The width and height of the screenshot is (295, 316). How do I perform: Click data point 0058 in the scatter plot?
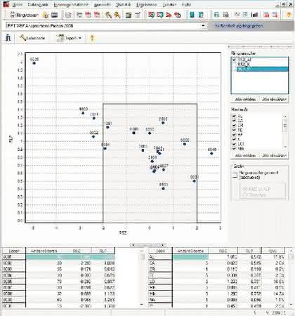click(x=185, y=144)
